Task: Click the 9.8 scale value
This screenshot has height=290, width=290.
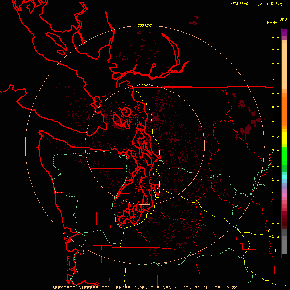Action: click(275, 36)
